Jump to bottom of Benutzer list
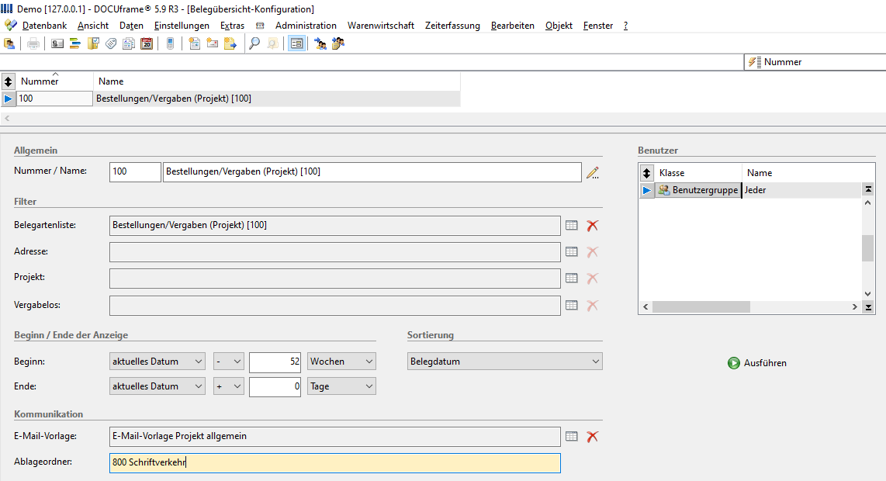This screenshot has height=481, width=886. point(868,307)
